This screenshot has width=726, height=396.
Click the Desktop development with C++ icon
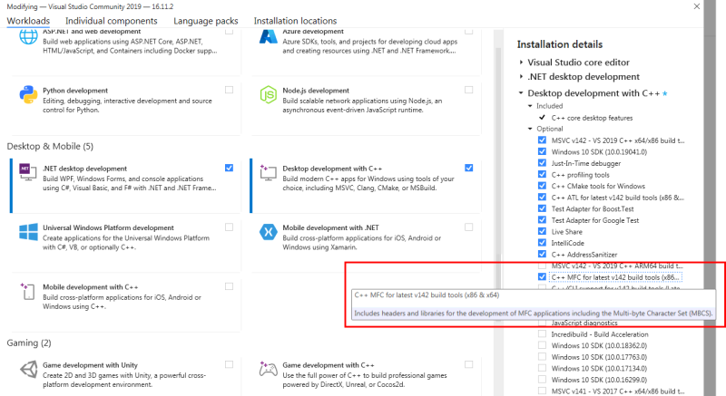(268, 173)
